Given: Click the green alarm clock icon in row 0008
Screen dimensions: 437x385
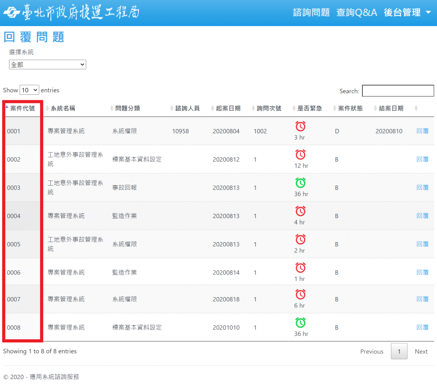Looking at the screenshot, I should 300,323.
